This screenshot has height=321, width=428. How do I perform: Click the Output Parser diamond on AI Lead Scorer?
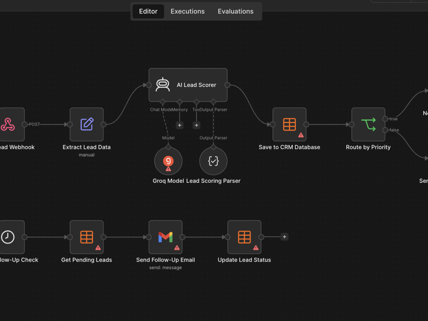coord(213,102)
